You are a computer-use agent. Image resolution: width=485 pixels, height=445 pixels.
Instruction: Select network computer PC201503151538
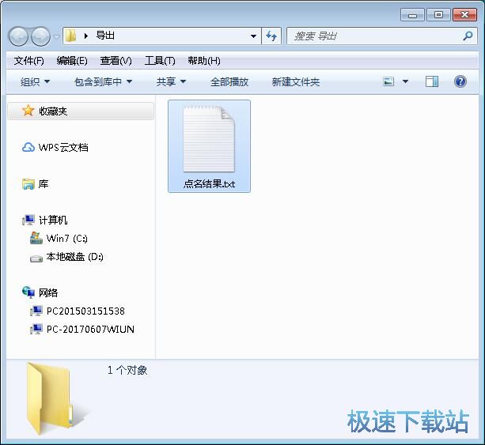coord(85,311)
